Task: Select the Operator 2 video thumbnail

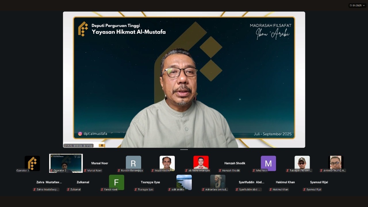Action: point(66,163)
